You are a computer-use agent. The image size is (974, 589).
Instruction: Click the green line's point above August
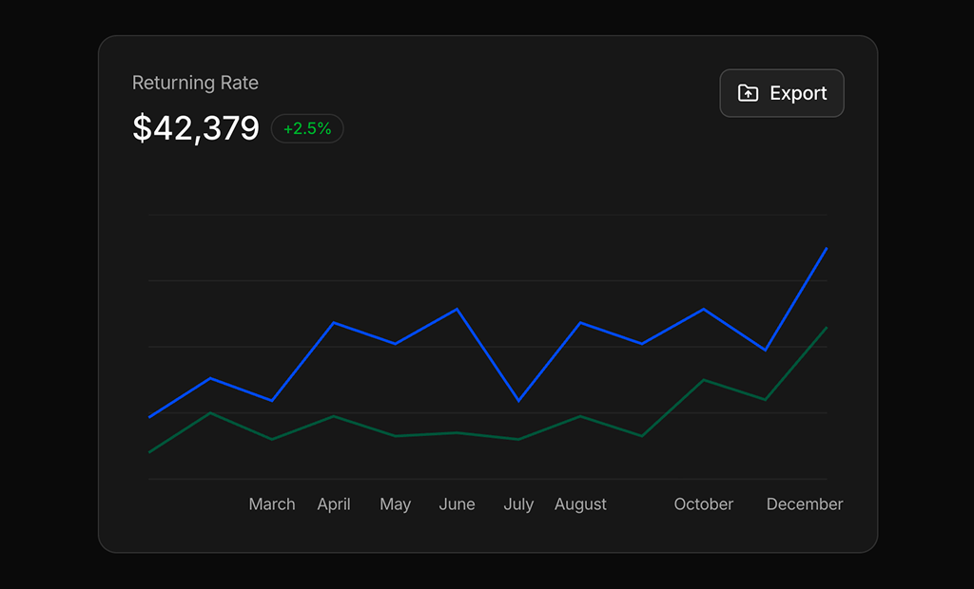pyautogui.click(x=580, y=416)
